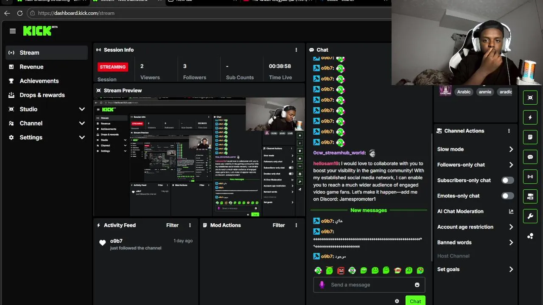Open chat settings gear next to Chat button
The image size is (543, 305).
397,301
